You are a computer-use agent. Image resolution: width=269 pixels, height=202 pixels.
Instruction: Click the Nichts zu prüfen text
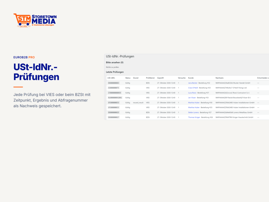112,67
